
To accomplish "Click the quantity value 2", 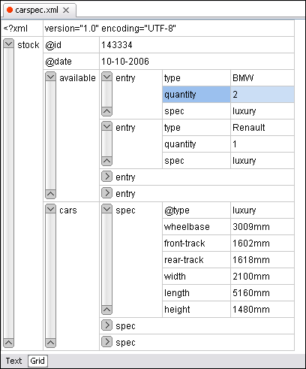I will point(262,95).
